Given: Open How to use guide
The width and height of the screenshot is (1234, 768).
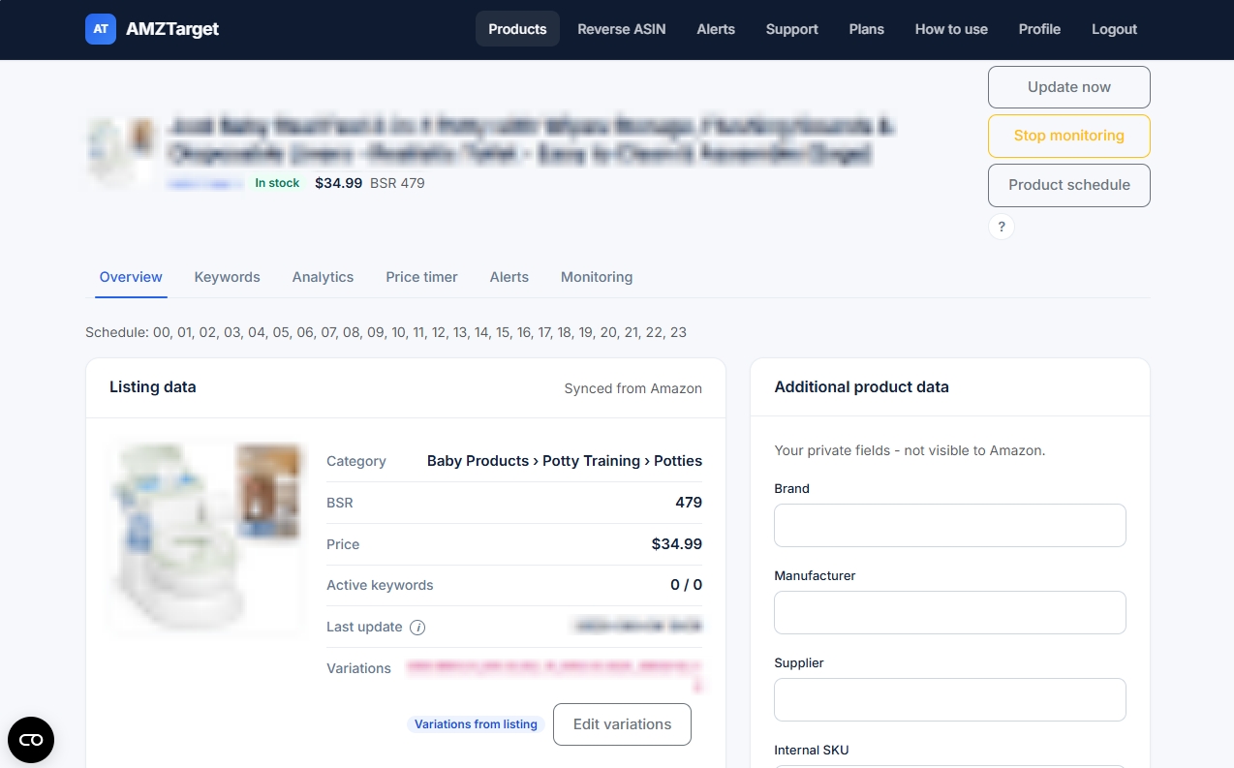Looking at the screenshot, I should click(x=951, y=29).
